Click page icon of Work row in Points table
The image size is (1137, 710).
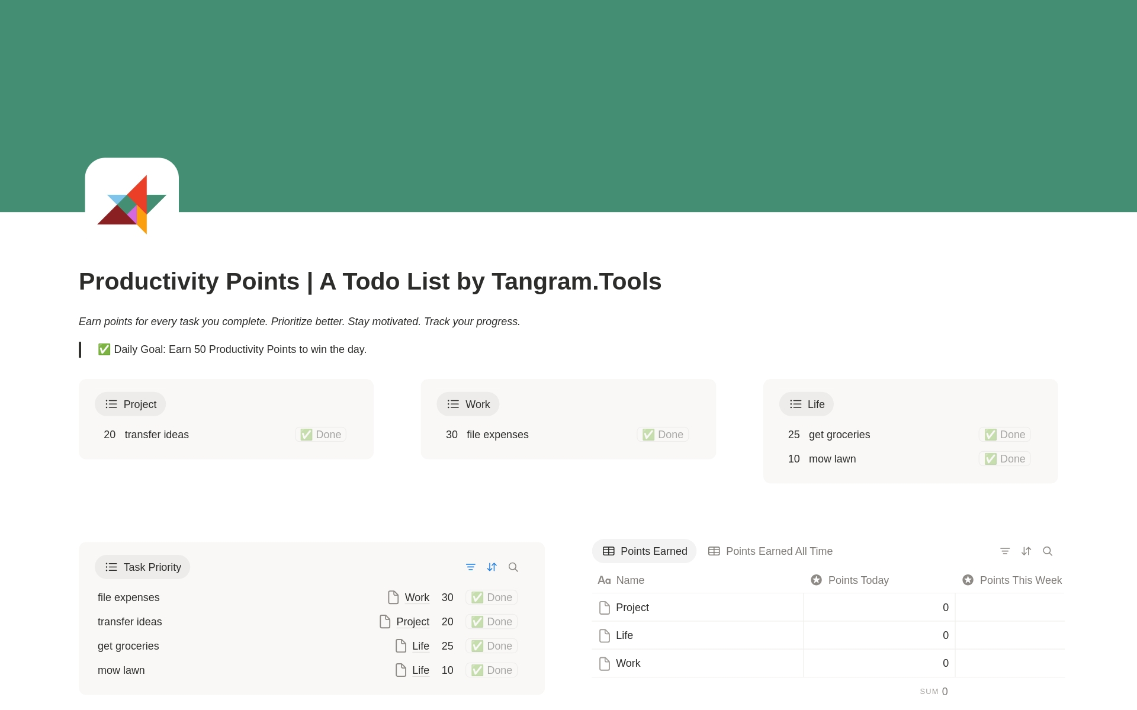click(x=605, y=663)
